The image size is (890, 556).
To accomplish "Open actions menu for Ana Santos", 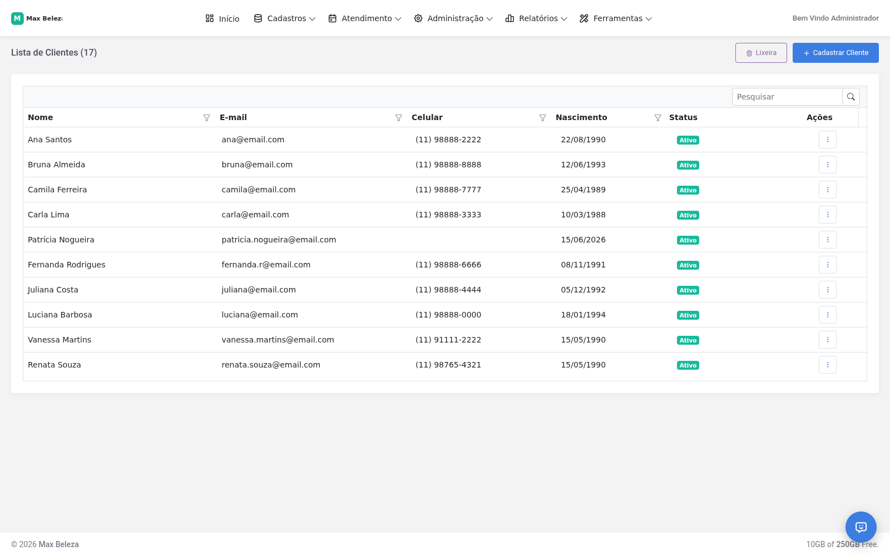I will coord(828,140).
